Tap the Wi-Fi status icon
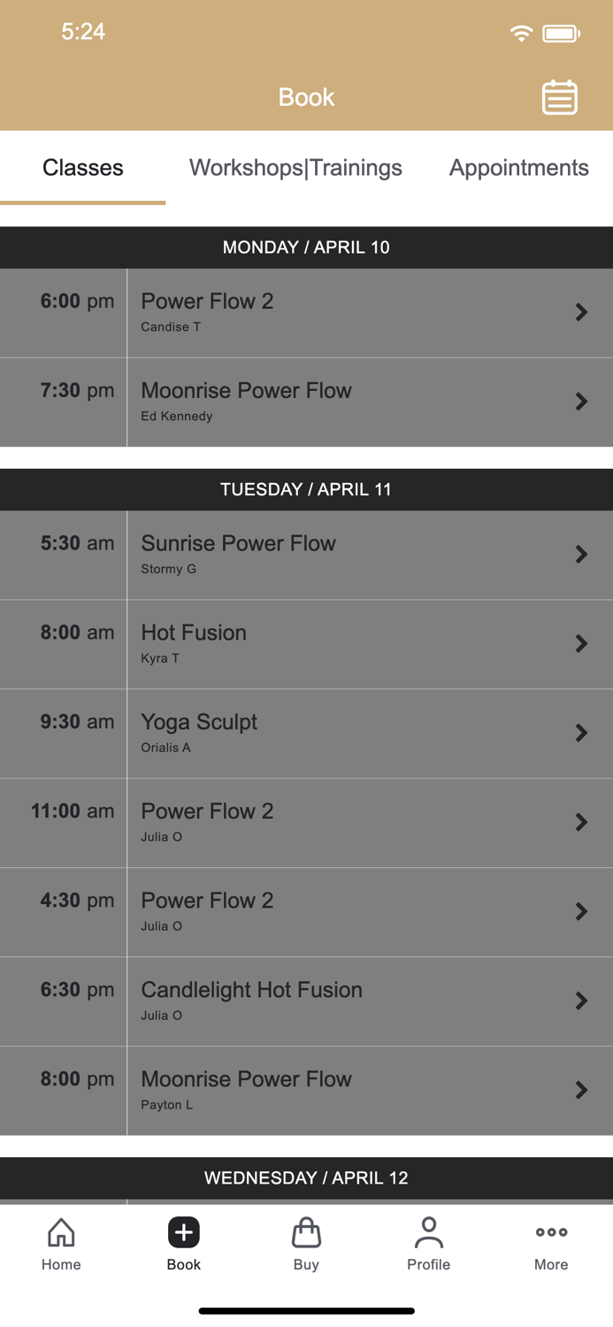Image resolution: width=613 pixels, height=1327 pixels. pyautogui.click(x=521, y=32)
